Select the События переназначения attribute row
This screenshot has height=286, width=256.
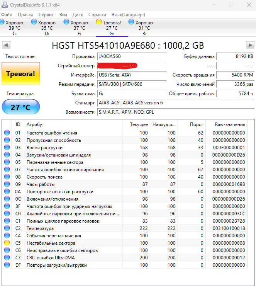(125, 235)
